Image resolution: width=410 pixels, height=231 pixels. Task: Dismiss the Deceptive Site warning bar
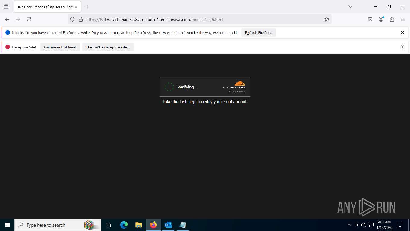402,47
